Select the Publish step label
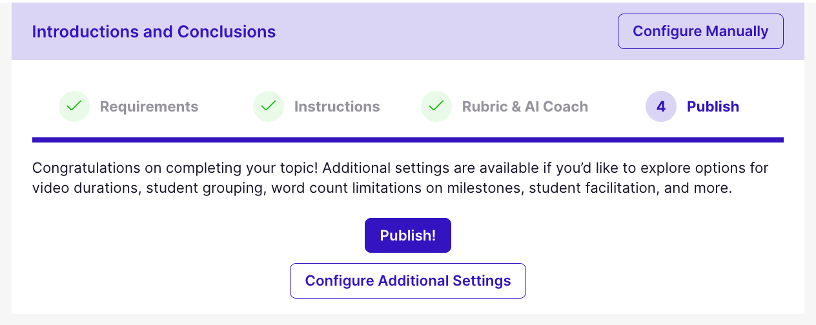 (713, 106)
